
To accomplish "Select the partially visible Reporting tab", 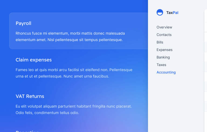I will point(27,131).
